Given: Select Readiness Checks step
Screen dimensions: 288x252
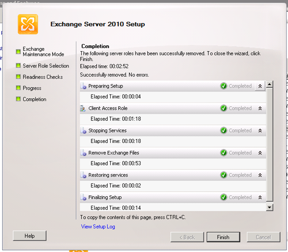Looking at the screenshot, I should [43, 77].
